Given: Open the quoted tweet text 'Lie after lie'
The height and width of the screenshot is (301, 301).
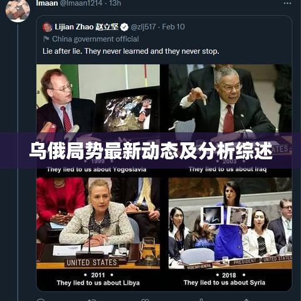Looking at the screenshot, I should click(131, 51).
